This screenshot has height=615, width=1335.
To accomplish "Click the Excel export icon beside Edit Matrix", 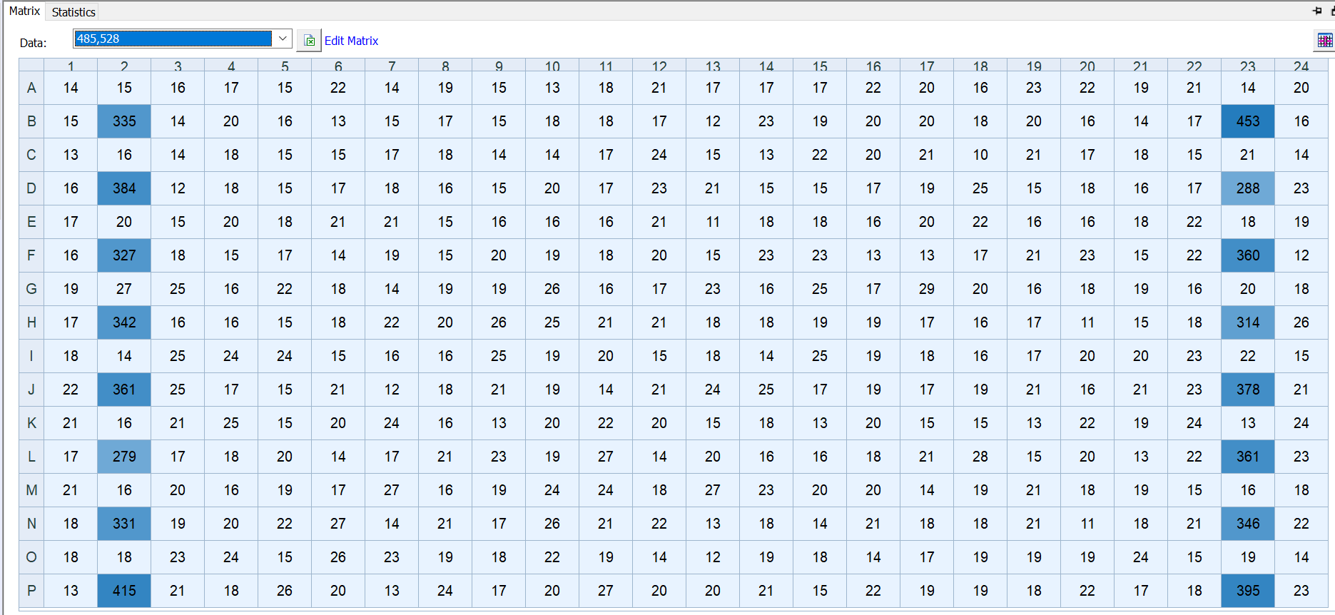I will click(309, 41).
